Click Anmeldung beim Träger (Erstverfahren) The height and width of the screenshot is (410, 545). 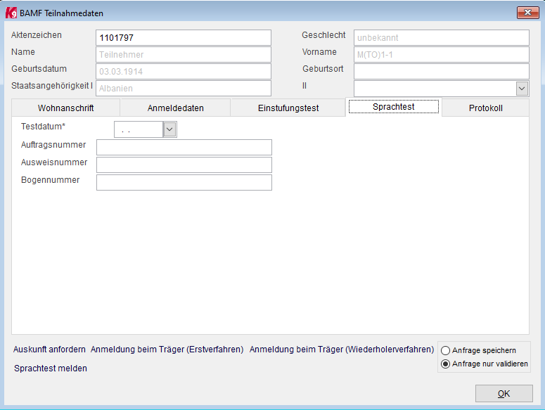pos(167,350)
